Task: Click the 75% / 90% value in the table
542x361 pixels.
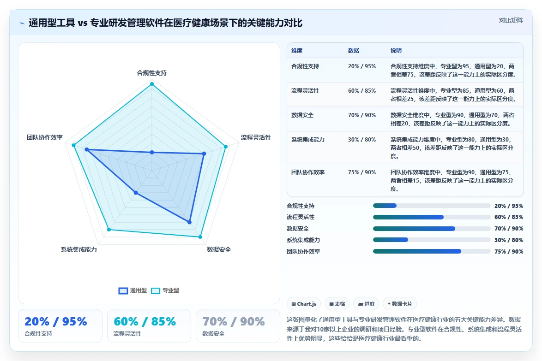Action: 362,172
